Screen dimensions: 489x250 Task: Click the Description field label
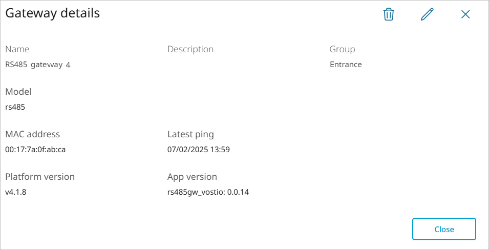point(190,49)
